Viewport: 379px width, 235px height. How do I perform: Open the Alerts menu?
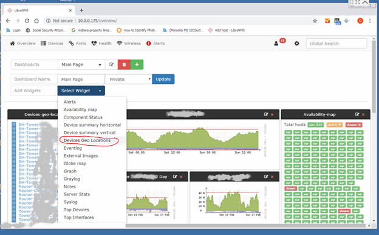click(x=155, y=44)
